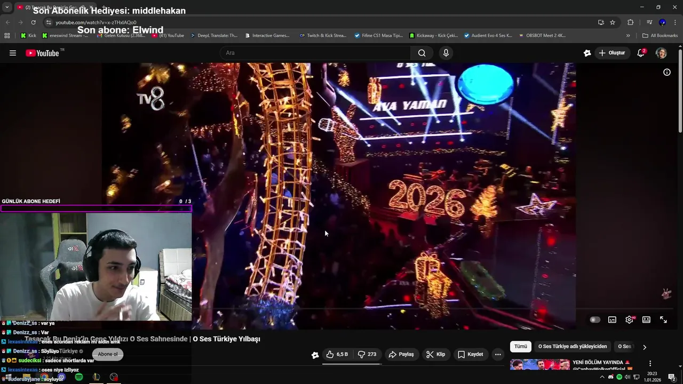Open player settings gear
683x384 pixels.
(x=629, y=319)
